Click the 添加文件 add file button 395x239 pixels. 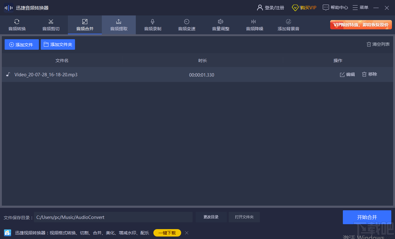pyautogui.click(x=22, y=44)
